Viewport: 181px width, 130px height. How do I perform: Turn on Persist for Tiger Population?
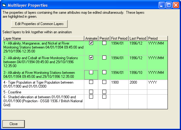104,82
